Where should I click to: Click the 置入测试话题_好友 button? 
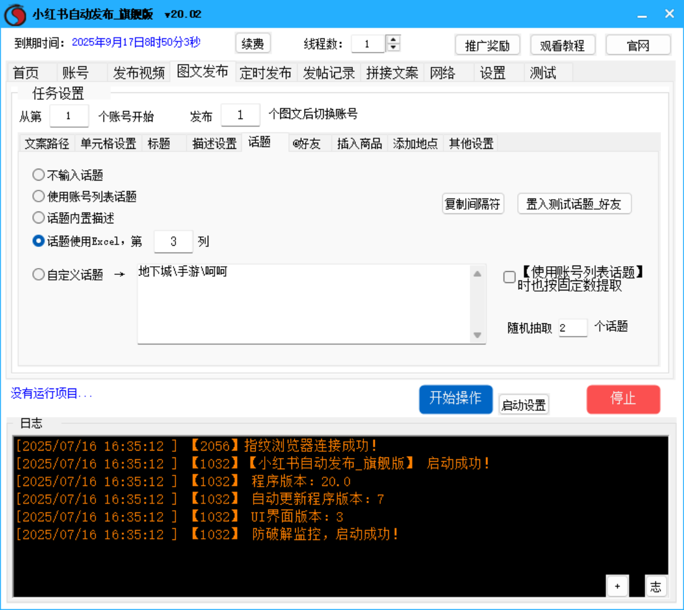click(x=574, y=204)
